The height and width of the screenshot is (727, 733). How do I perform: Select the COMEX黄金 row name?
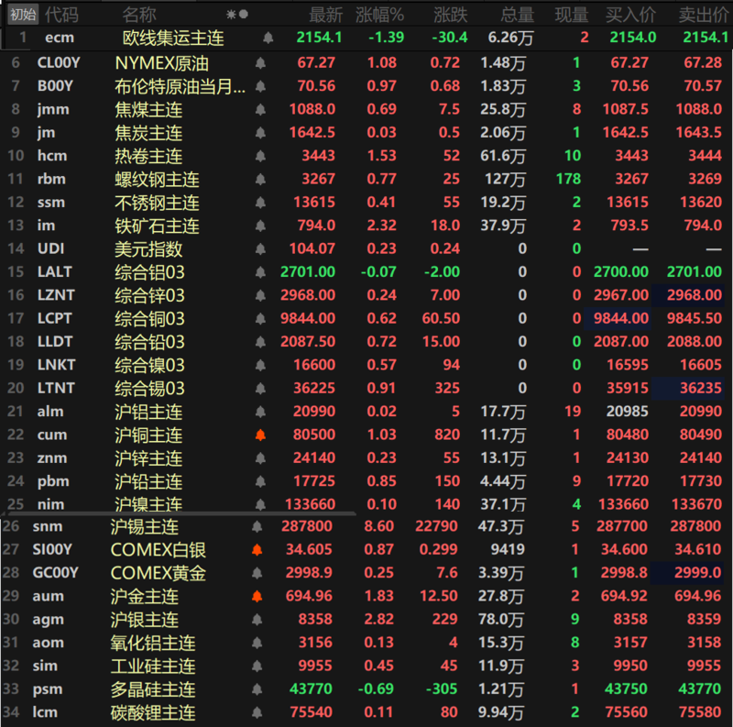[x=158, y=573]
